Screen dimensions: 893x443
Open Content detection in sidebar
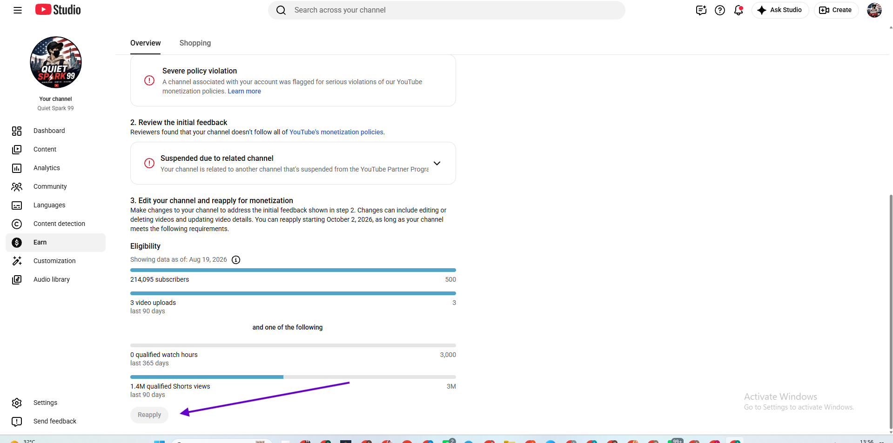(x=56, y=224)
